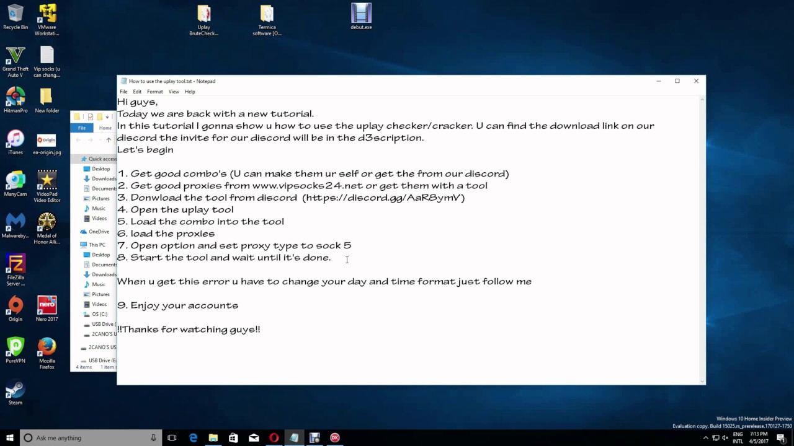Open the File tab in File Explorer
Image resolution: width=794 pixels, height=446 pixels.
coord(82,128)
